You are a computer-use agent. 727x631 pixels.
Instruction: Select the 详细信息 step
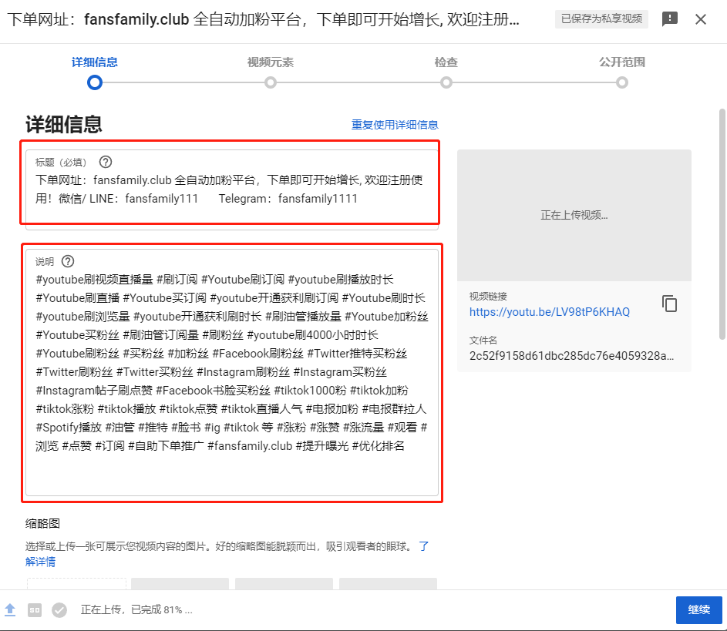(95, 62)
